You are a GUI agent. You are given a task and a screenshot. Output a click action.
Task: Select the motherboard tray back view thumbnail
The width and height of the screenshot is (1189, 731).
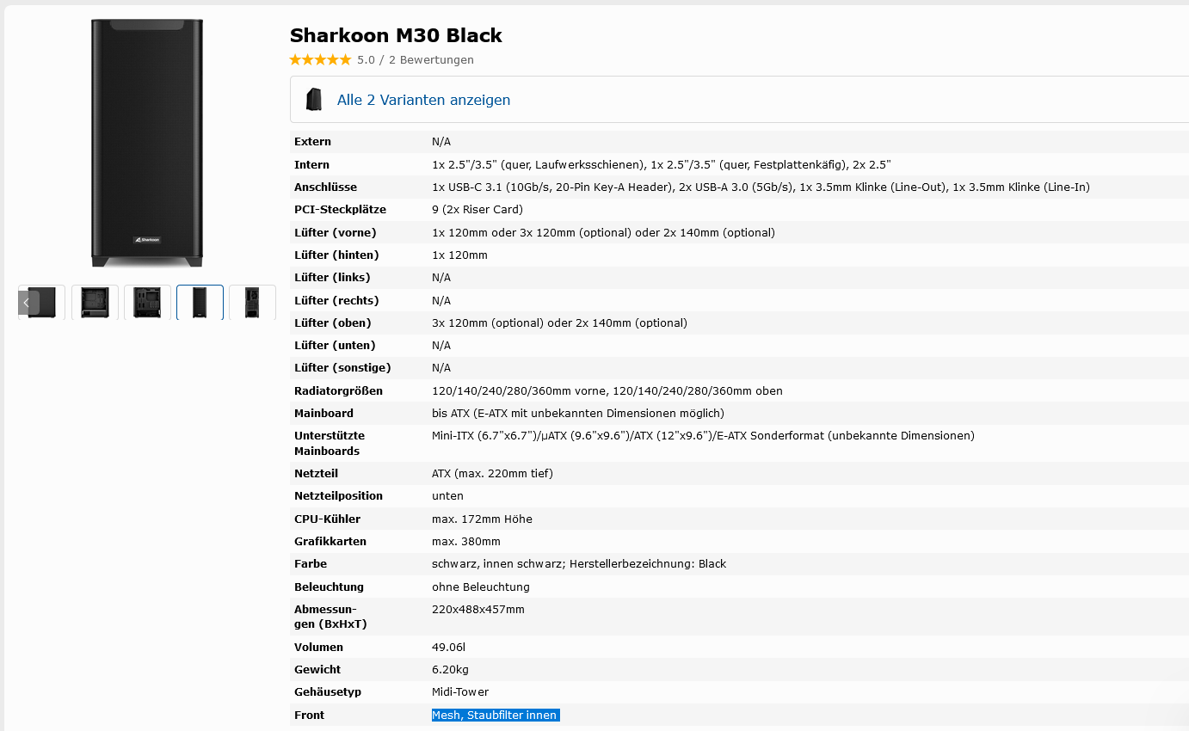click(x=147, y=303)
